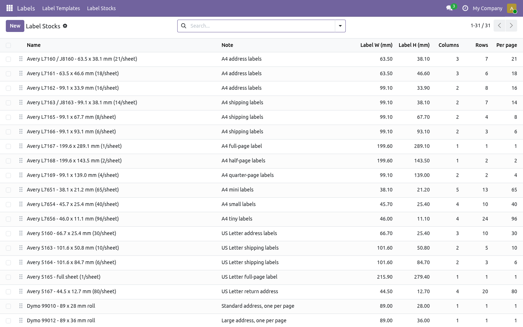
Task: Open the apps grid menu icon
Action: 10,8
